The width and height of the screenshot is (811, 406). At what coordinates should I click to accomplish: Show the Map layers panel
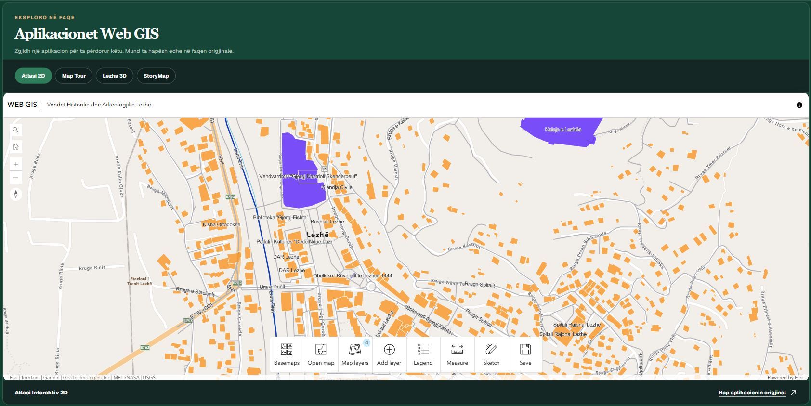click(x=355, y=354)
